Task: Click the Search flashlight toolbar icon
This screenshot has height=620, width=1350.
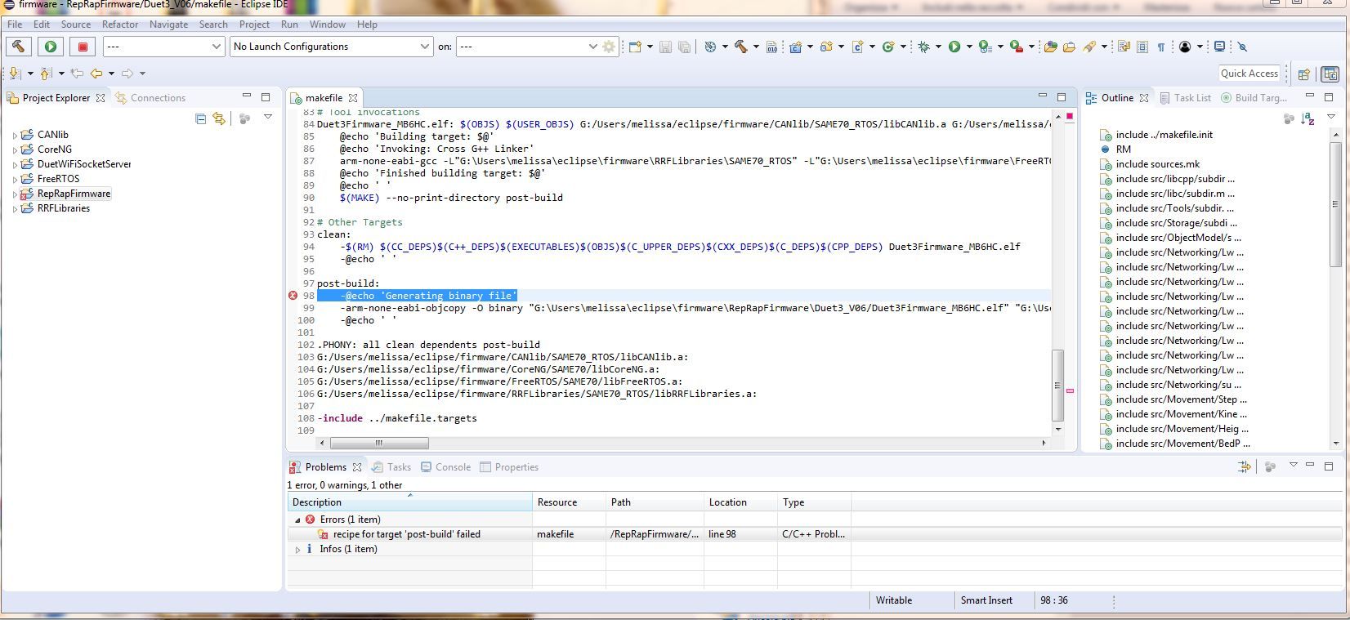Action: [1089, 47]
